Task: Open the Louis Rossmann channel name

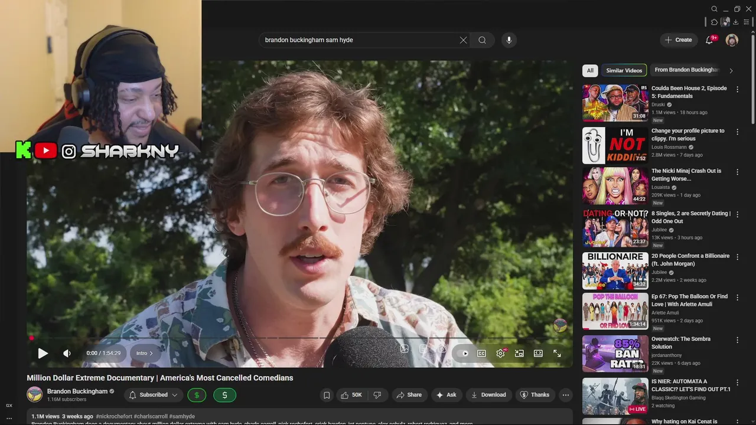Action: pos(669,147)
